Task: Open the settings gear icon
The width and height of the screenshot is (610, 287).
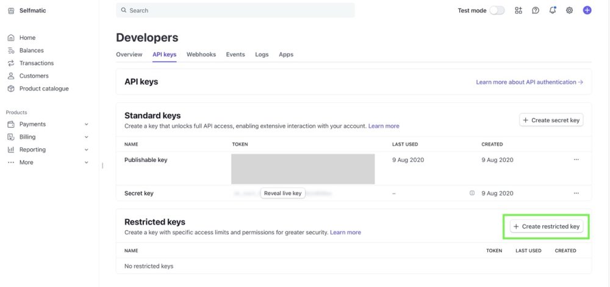Action: [x=570, y=10]
